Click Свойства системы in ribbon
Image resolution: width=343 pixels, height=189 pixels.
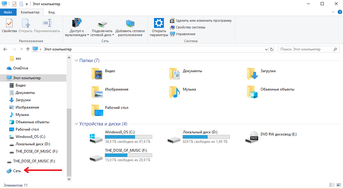coord(190,27)
